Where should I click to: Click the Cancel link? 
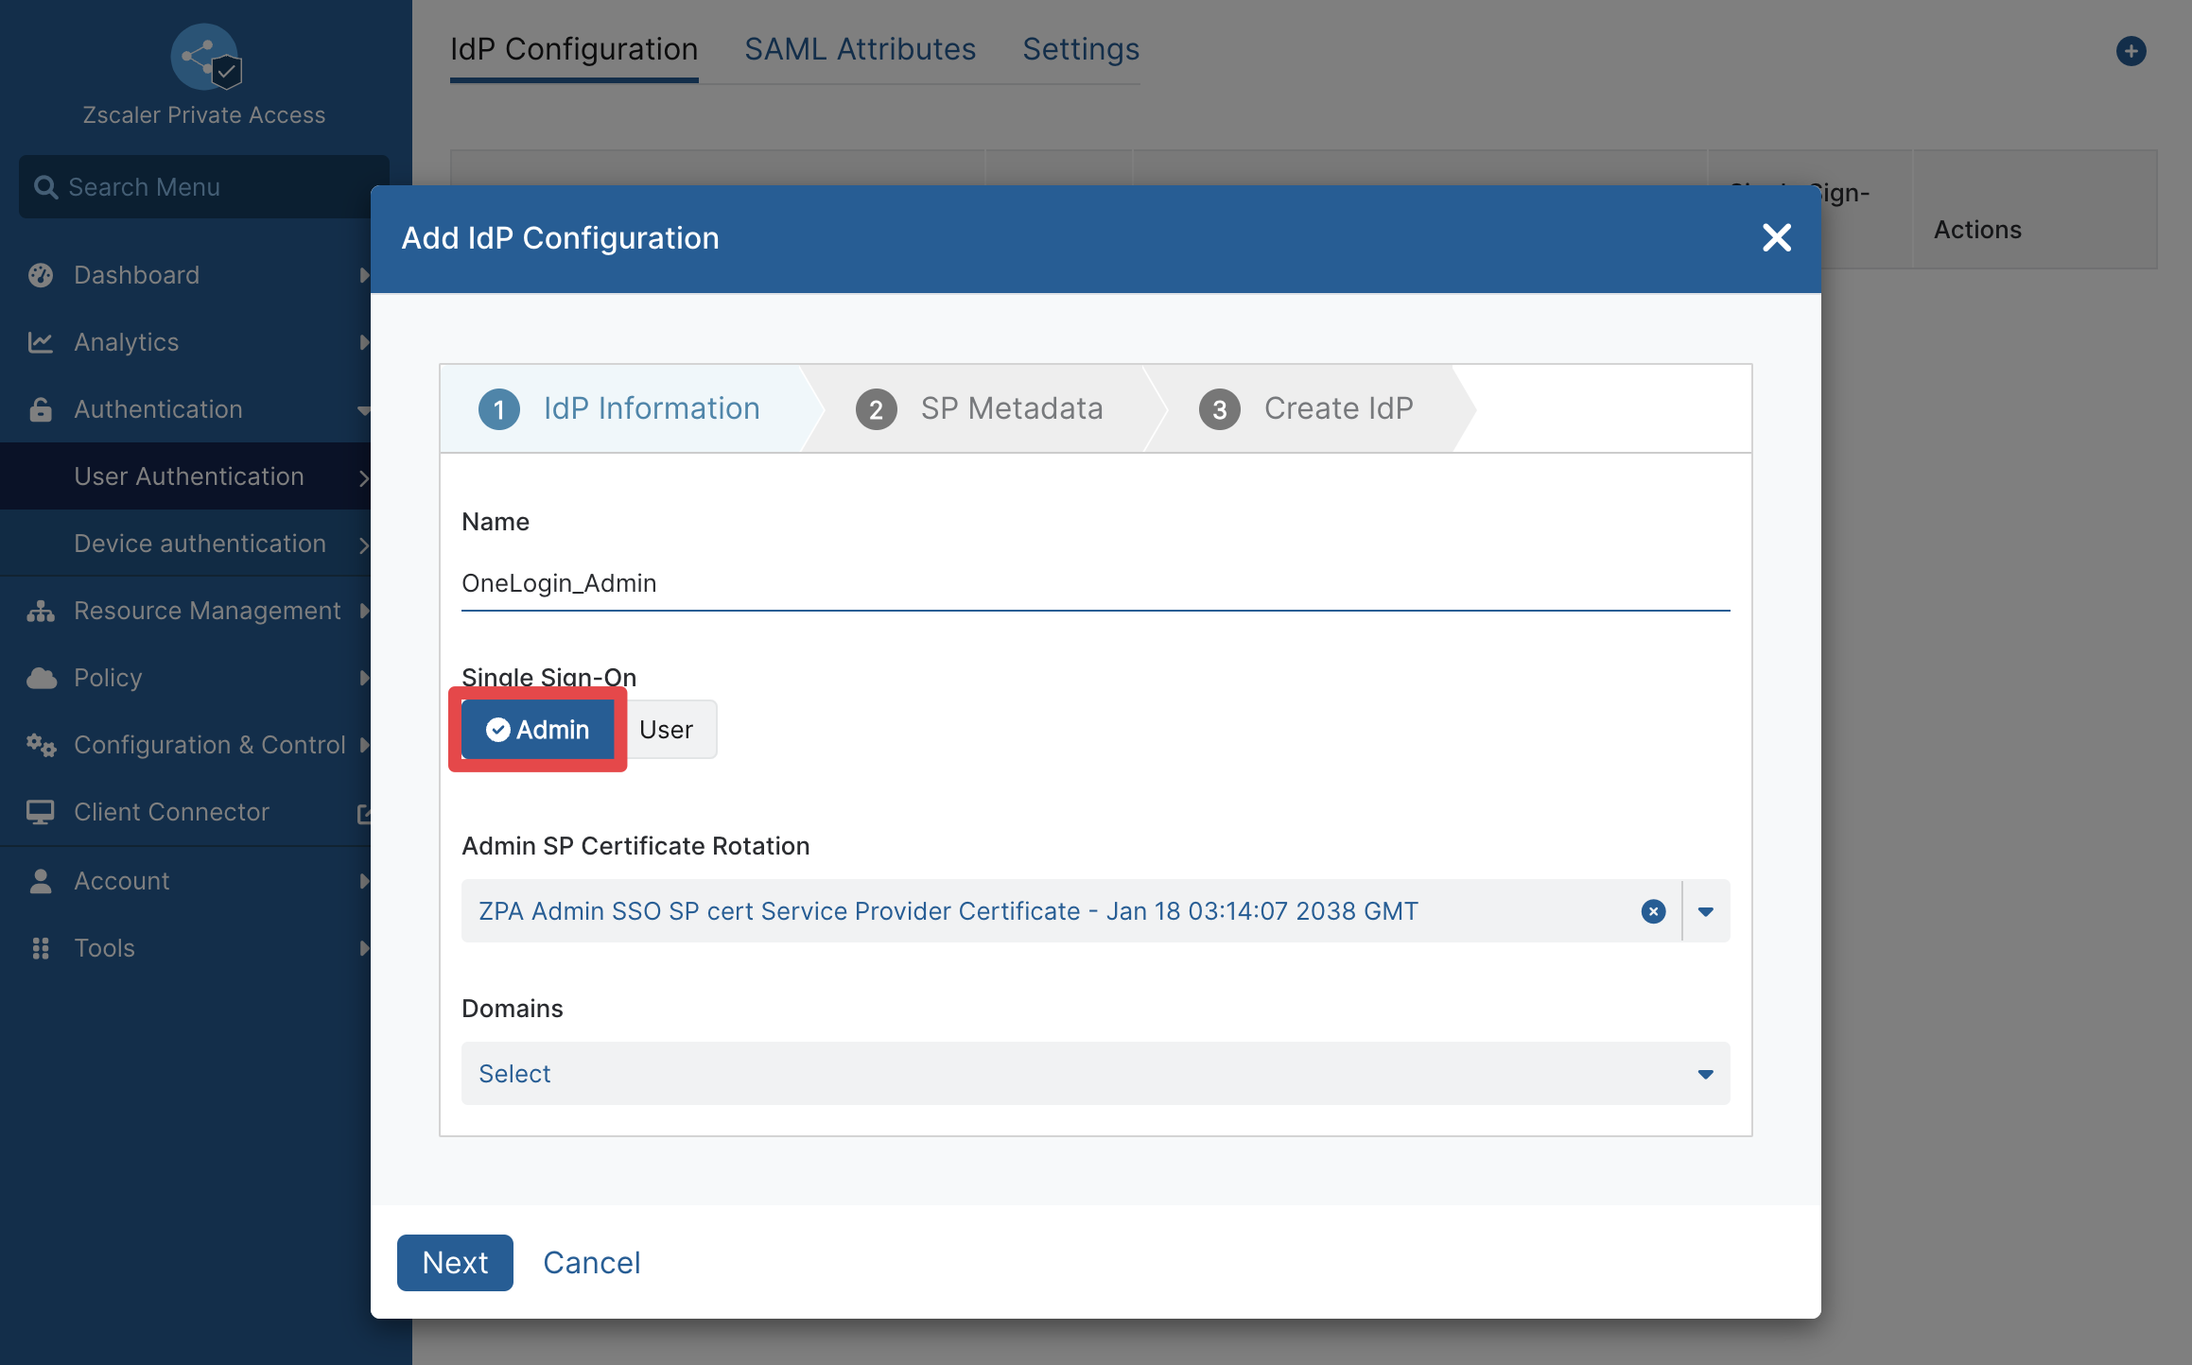[x=592, y=1263]
